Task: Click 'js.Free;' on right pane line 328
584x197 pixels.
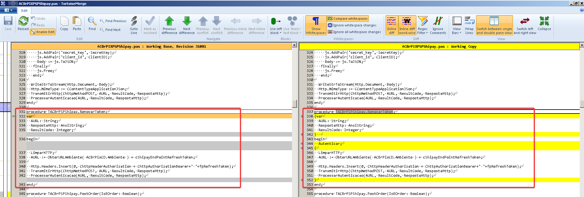Action: 333,71
